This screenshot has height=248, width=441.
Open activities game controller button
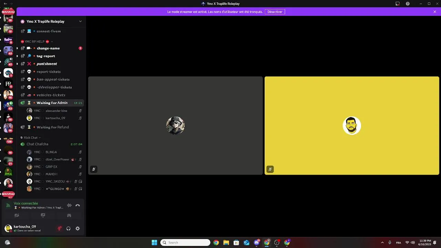click(x=69, y=215)
